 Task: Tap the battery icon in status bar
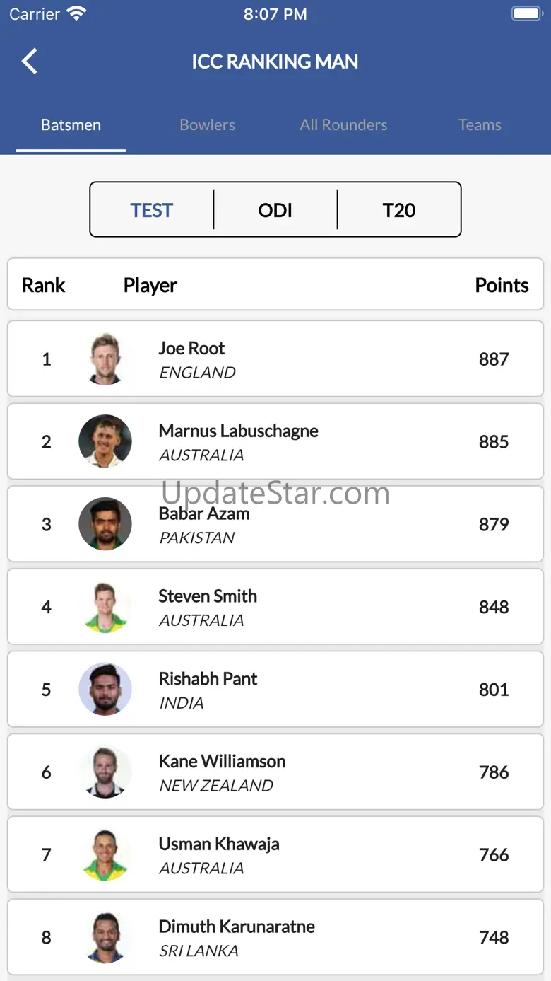[x=526, y=14]
